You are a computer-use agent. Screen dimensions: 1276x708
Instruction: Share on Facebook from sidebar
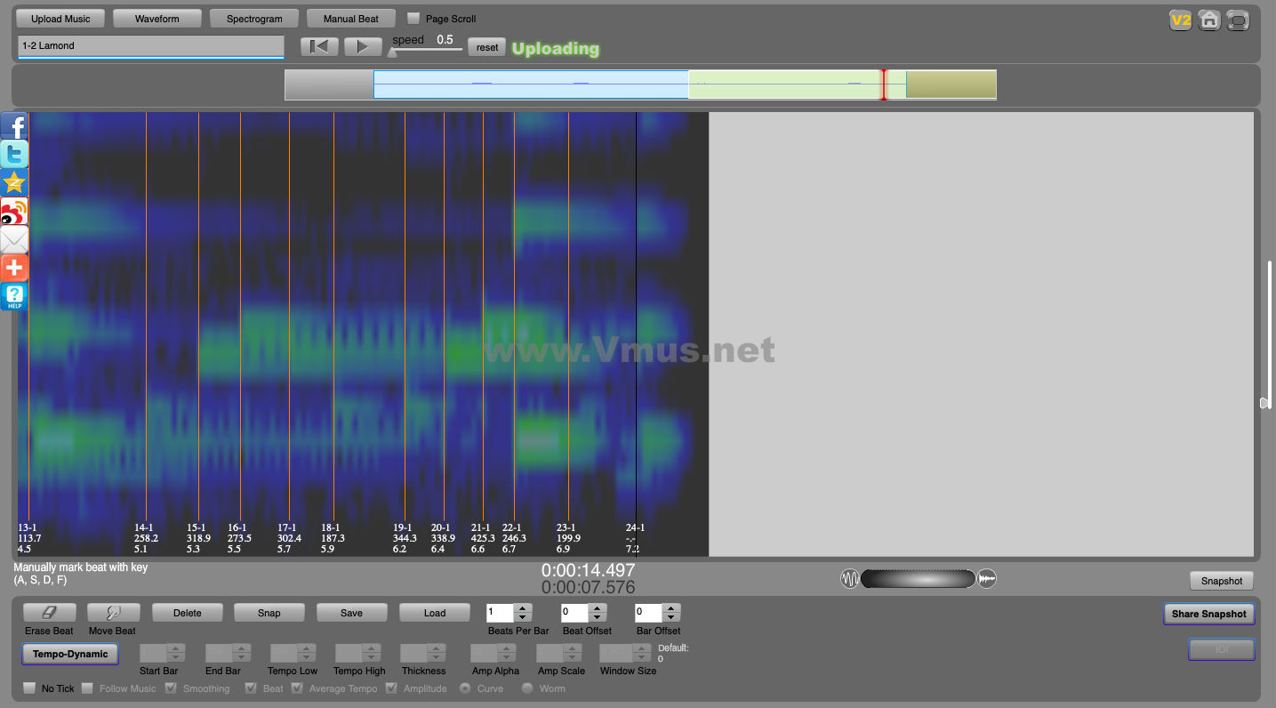tap(14, 125)
